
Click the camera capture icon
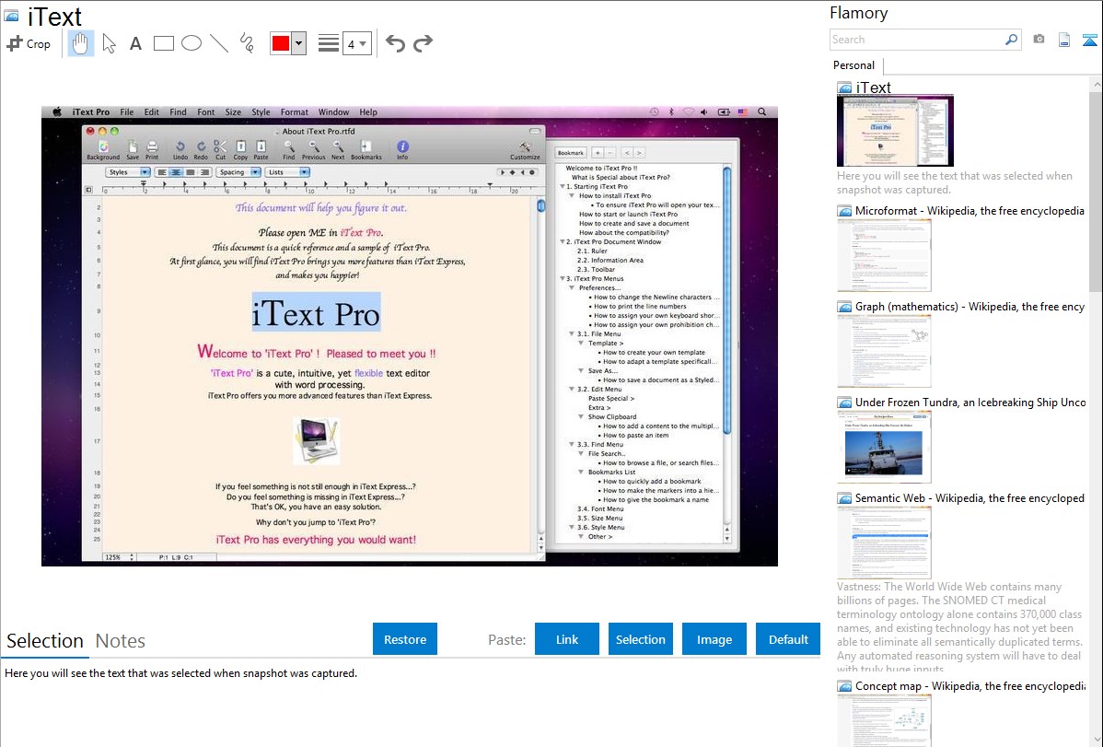tap(1039, 40)
